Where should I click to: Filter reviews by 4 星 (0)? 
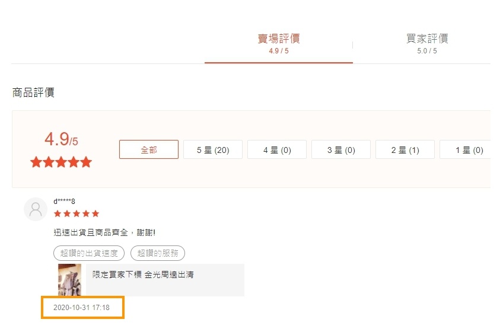[277, 149]
